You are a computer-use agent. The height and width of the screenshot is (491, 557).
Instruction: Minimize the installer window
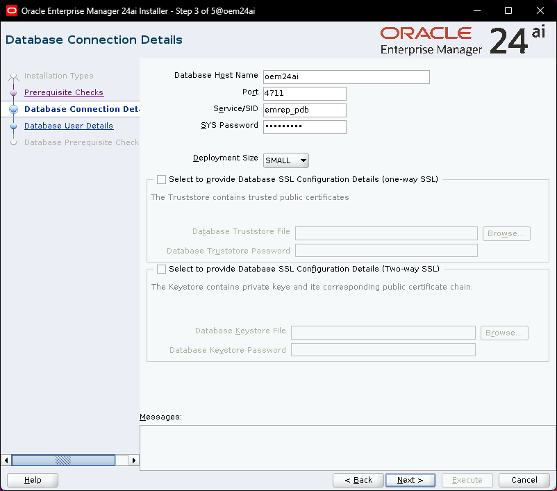[x=476, y=10]
